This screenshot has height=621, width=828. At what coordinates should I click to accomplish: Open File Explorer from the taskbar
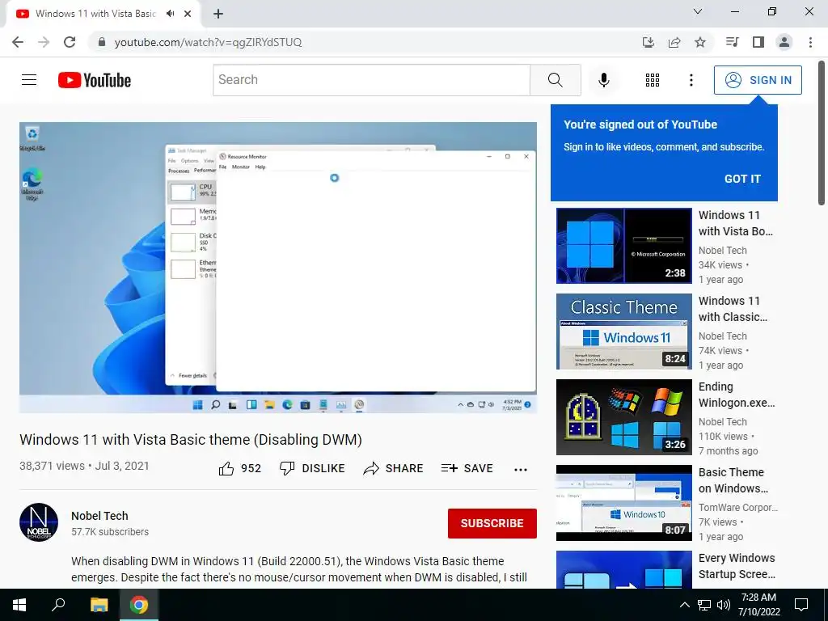[99, 605]
